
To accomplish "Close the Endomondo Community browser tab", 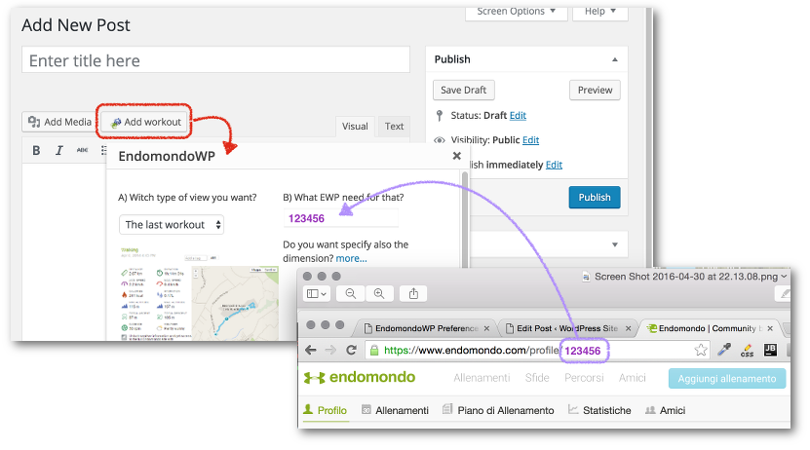I will pos(770,328).
